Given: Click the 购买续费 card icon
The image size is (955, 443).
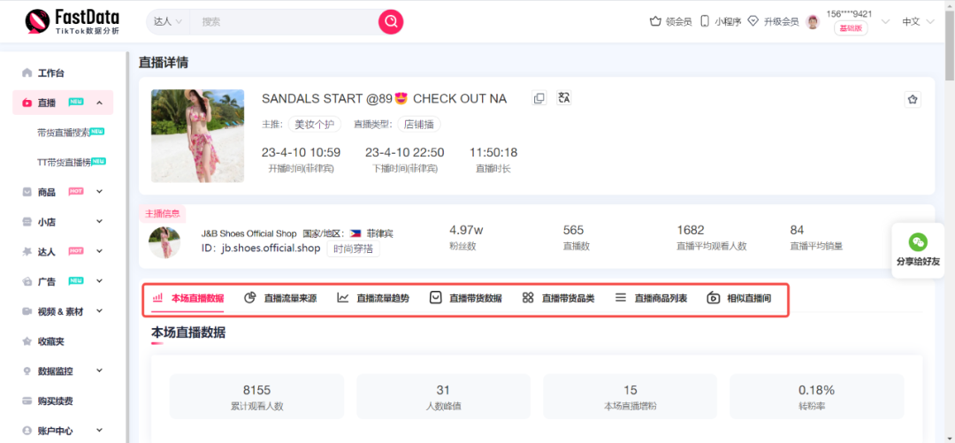Looking at the screenshot, I should [x=27, y=401].
